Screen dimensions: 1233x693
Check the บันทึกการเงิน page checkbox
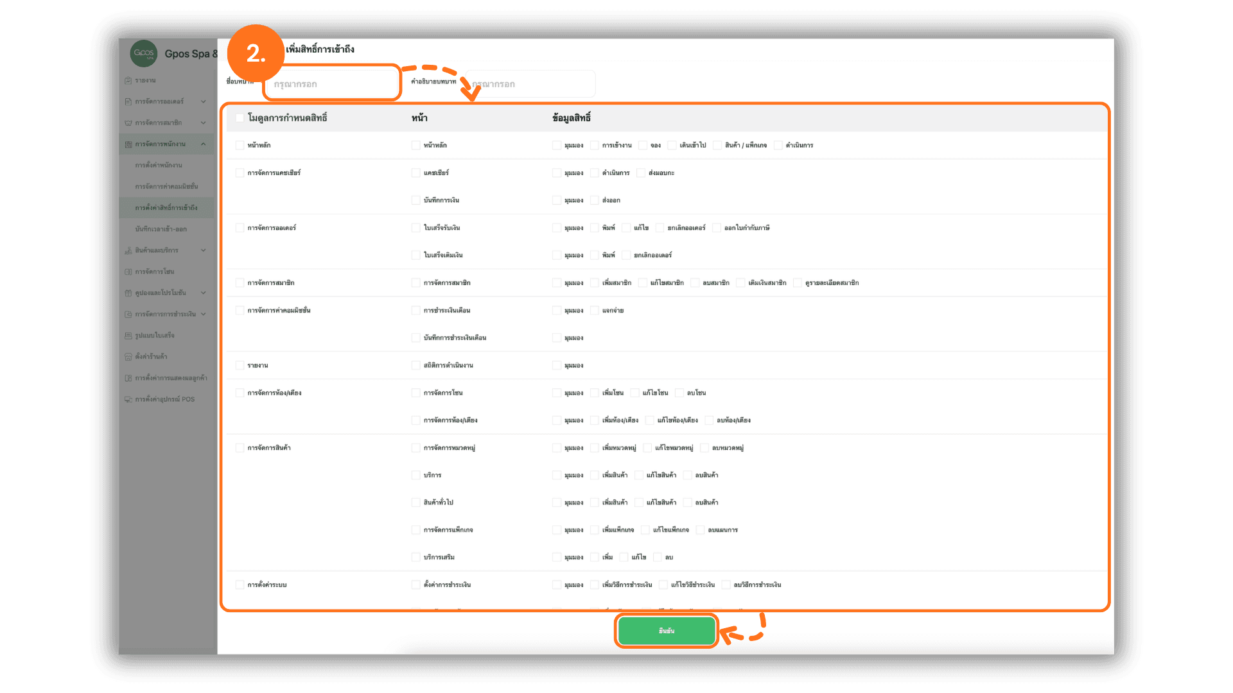point(415,200)
